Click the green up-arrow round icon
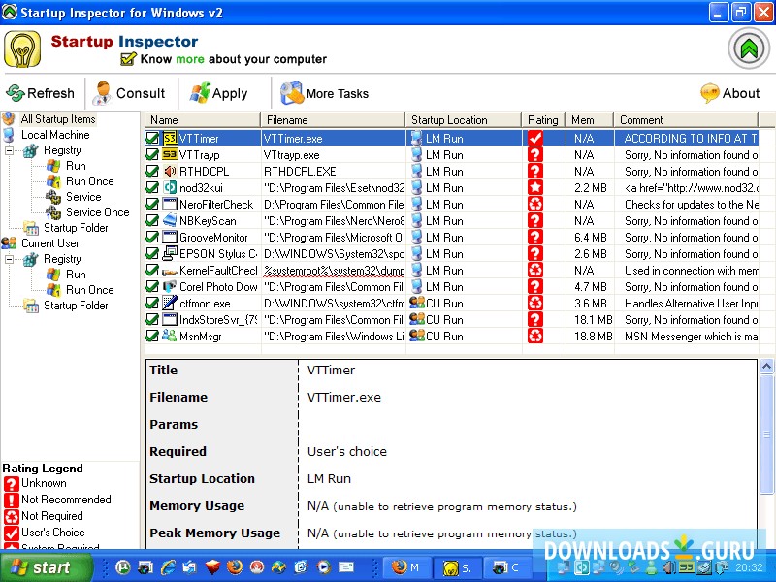 tap(748, 48)
